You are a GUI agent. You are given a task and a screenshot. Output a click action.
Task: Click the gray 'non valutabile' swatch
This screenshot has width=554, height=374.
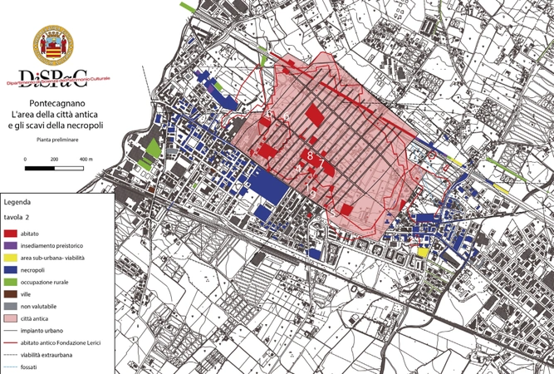pos(10,307)
